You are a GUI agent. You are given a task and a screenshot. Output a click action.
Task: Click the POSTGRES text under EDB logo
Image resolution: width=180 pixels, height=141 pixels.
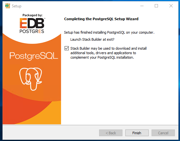(32, 31)
